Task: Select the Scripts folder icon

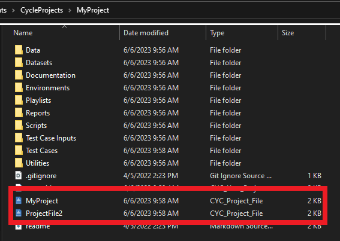Action: (x=19, y=125)
